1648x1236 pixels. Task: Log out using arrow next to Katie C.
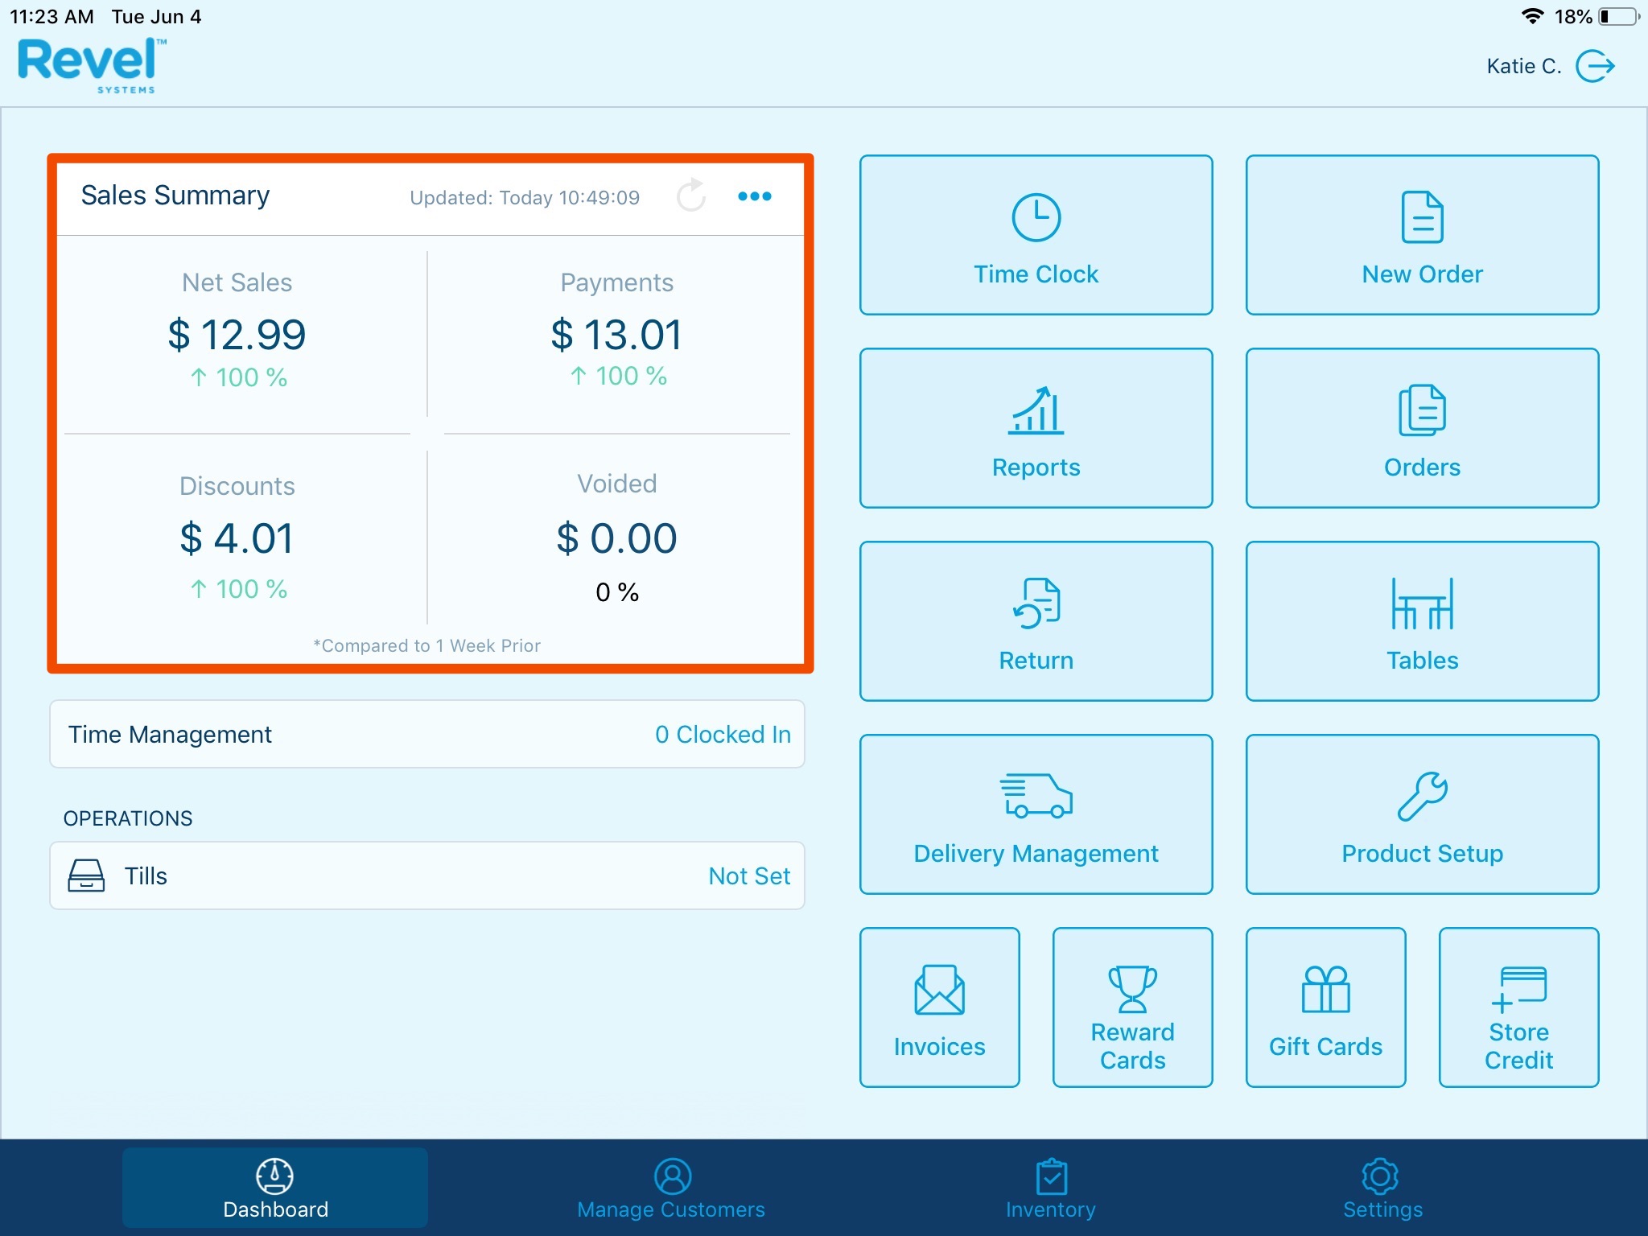1595,66
